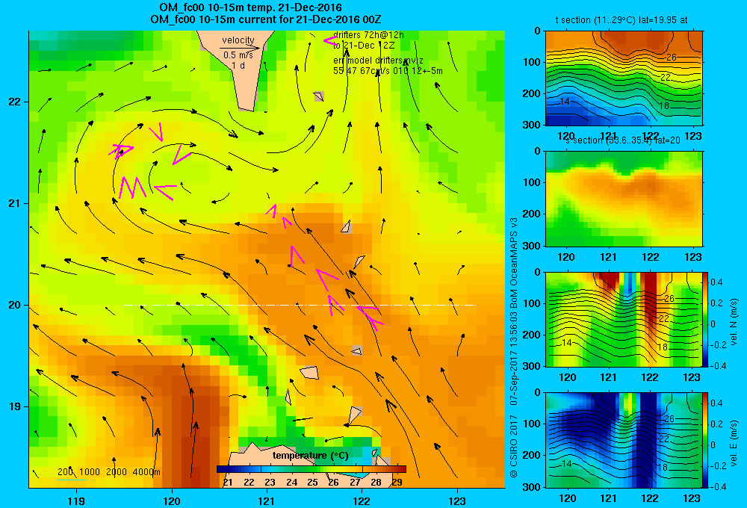Image resolution: width=747 pixels, height=508 pixels.
Task: Click the '27' tick label on the temperature colorbar
Action: point(355,483)
